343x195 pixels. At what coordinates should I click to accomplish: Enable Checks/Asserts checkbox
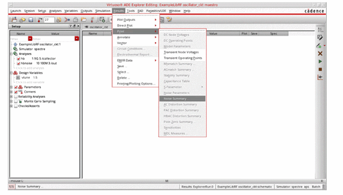(16, 106)
